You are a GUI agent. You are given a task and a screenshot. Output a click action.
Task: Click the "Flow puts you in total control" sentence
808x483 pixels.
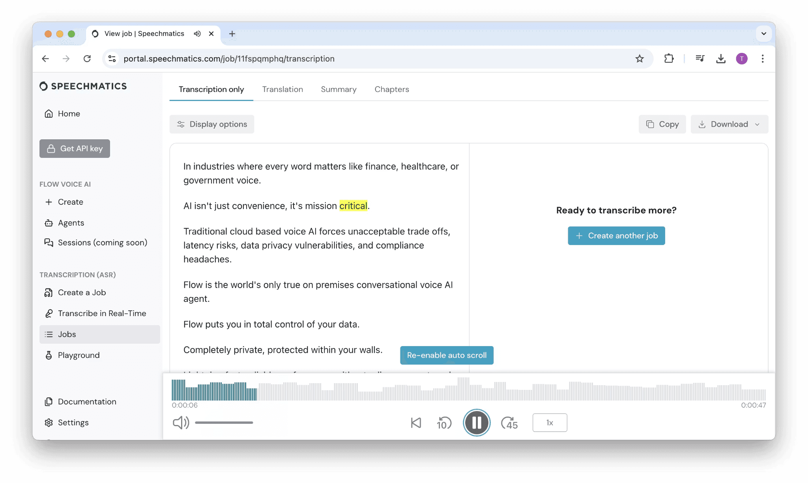coord(271,325)
